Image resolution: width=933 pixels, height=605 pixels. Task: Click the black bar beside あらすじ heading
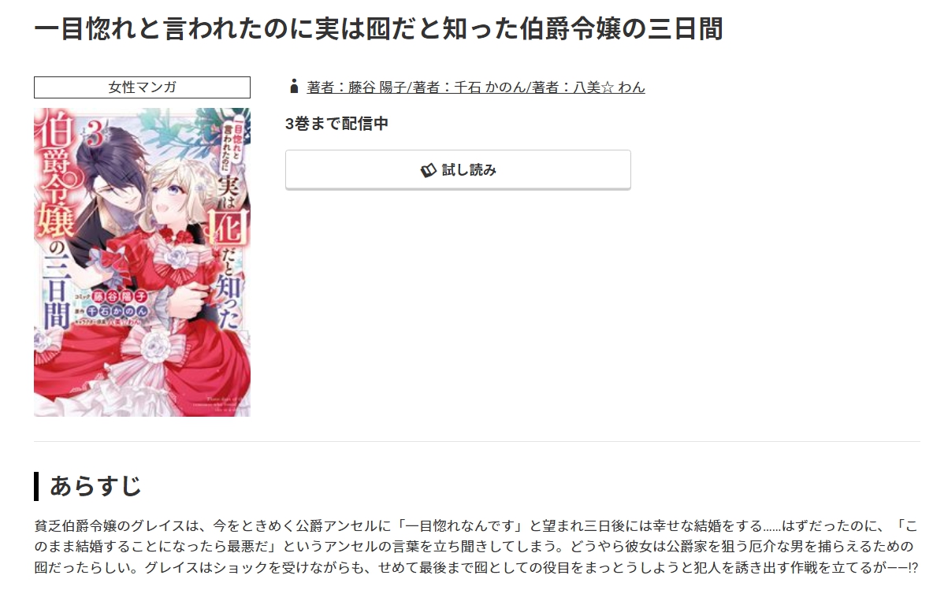36,486
